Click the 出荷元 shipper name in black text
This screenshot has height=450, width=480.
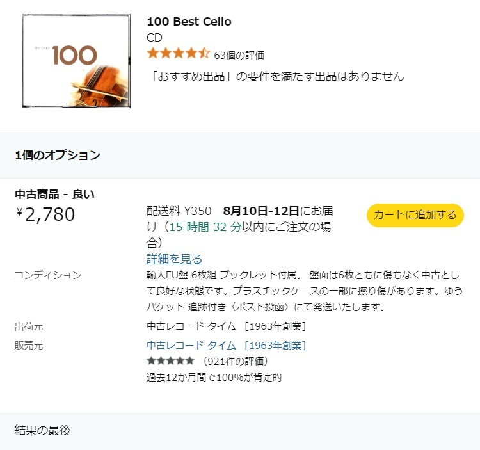click(226, 326)
